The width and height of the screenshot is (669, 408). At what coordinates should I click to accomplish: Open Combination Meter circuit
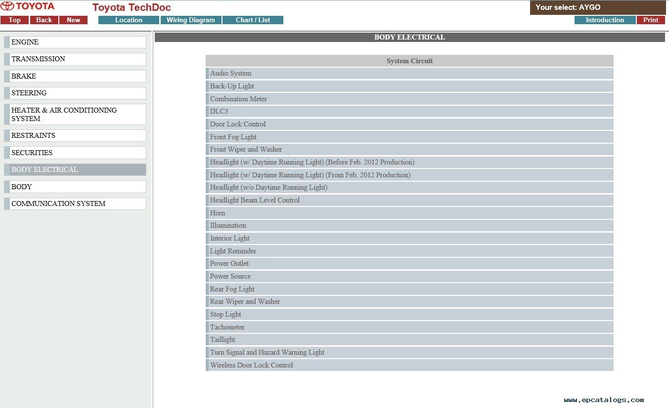[x=409, y=99]
